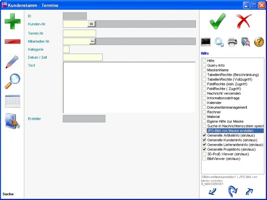
Task: Confirm with the green checkmark icon
Action: (x=218, y=21)
